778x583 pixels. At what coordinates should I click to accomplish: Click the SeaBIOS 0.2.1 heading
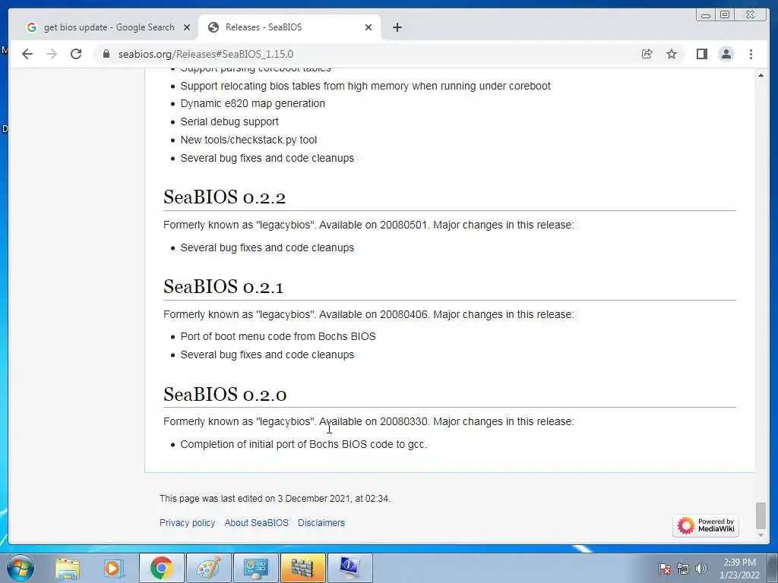(x=223, y=286)
